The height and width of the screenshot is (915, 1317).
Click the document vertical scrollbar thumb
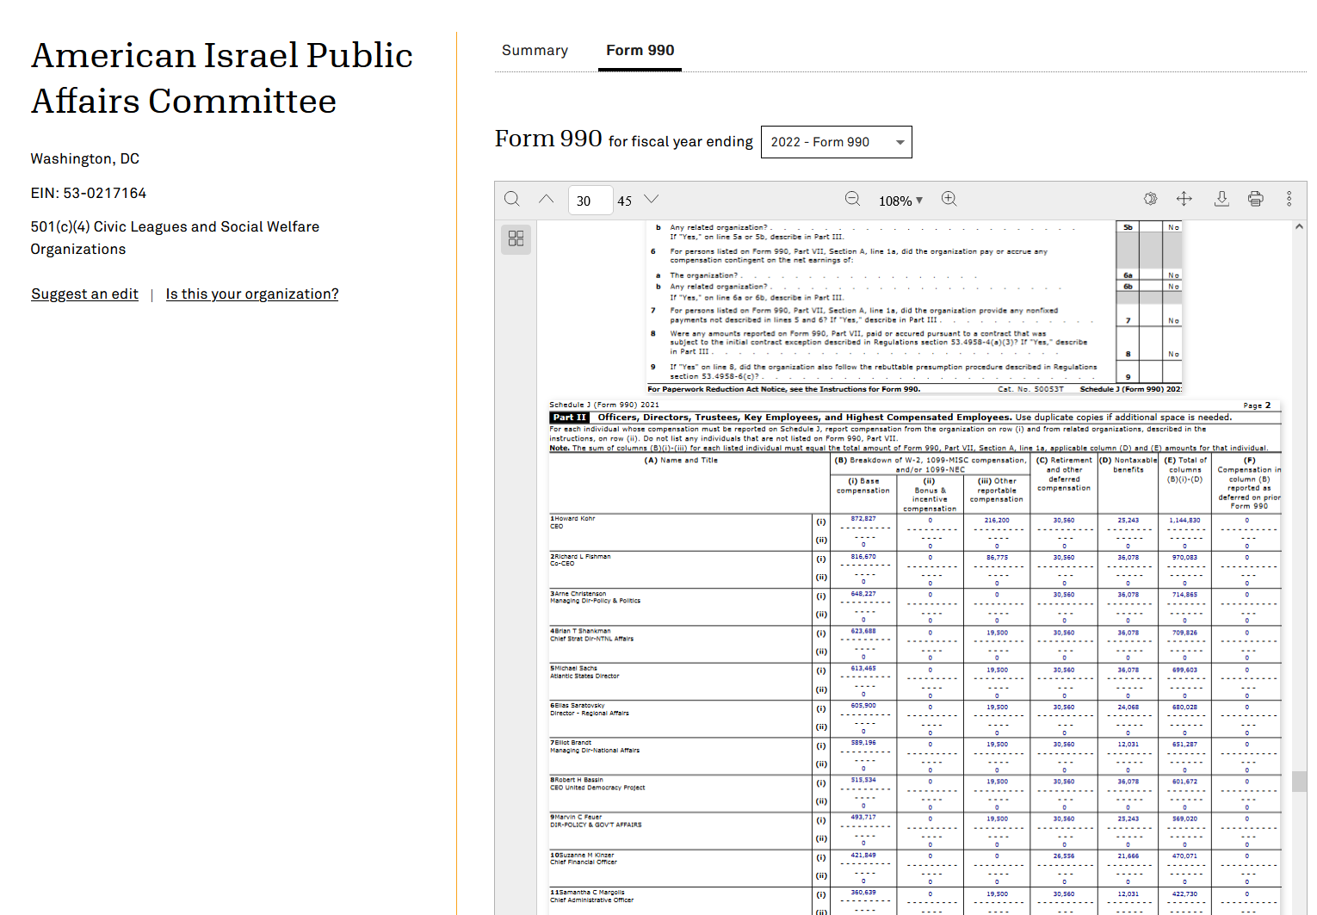point(1299,781)
